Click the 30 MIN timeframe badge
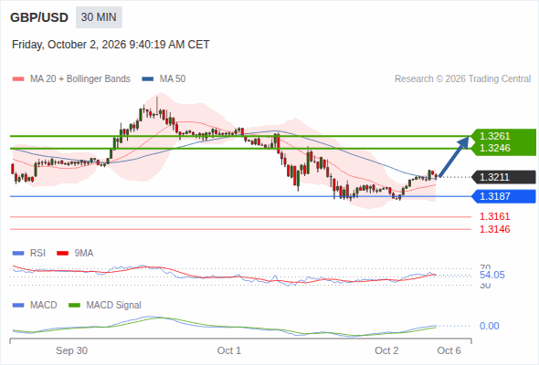This screenshot has height=365, width=539. point(99,17)
